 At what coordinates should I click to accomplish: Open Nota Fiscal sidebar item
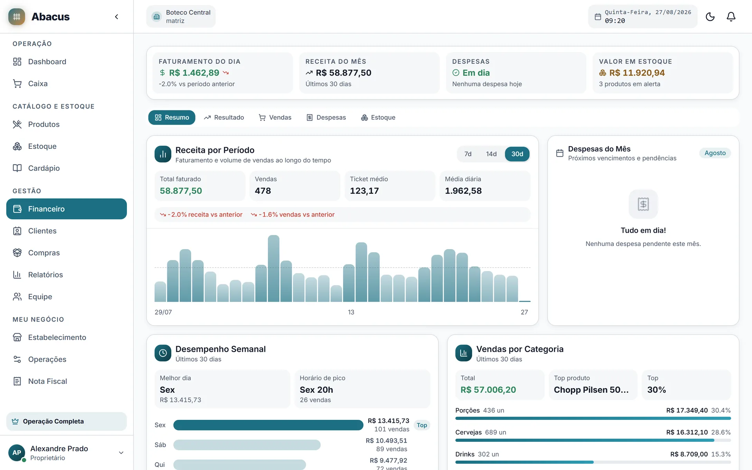[x=67, y=381]
